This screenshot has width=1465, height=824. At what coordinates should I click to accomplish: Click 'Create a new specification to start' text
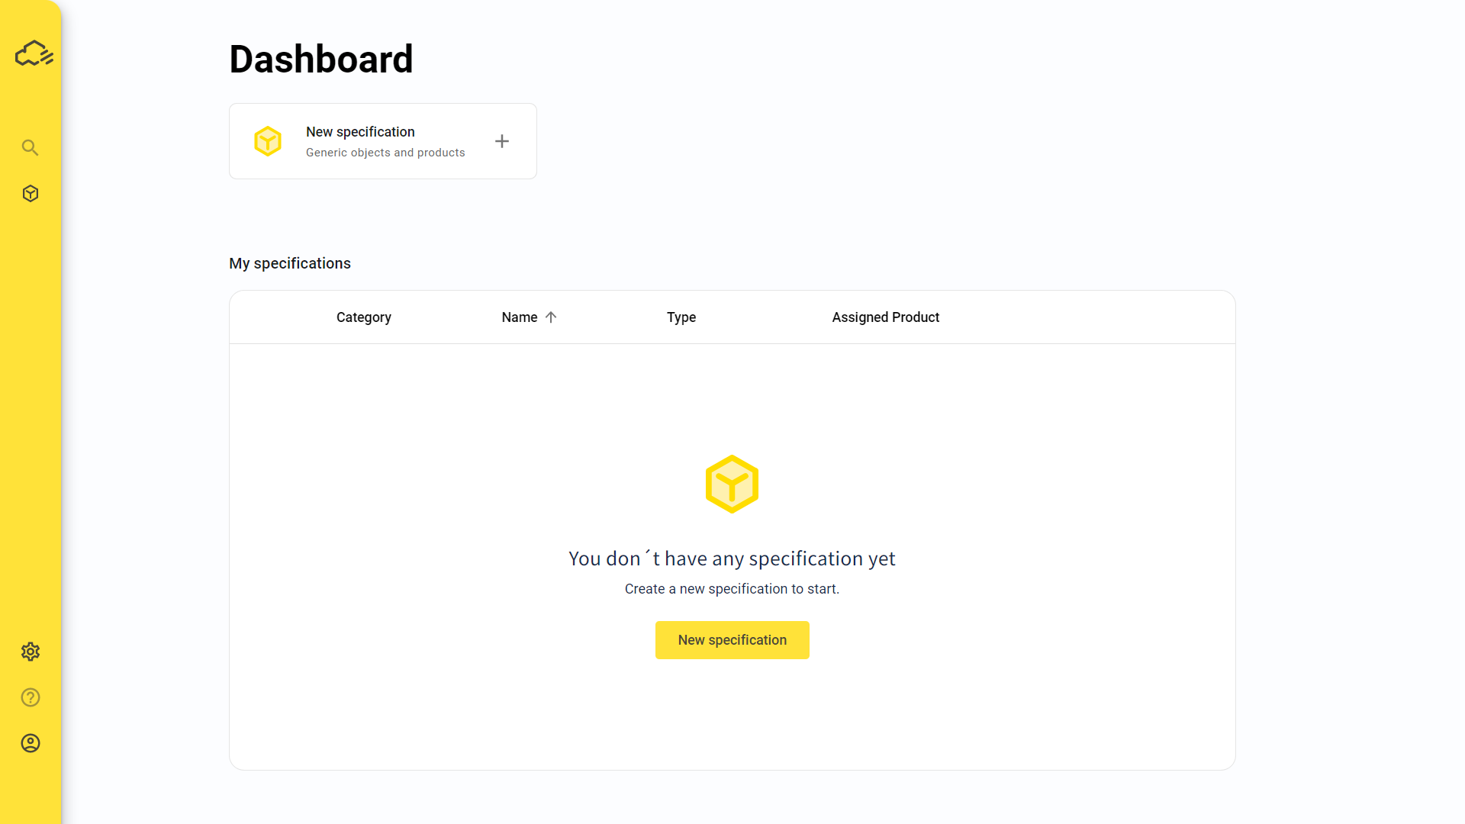731,589
